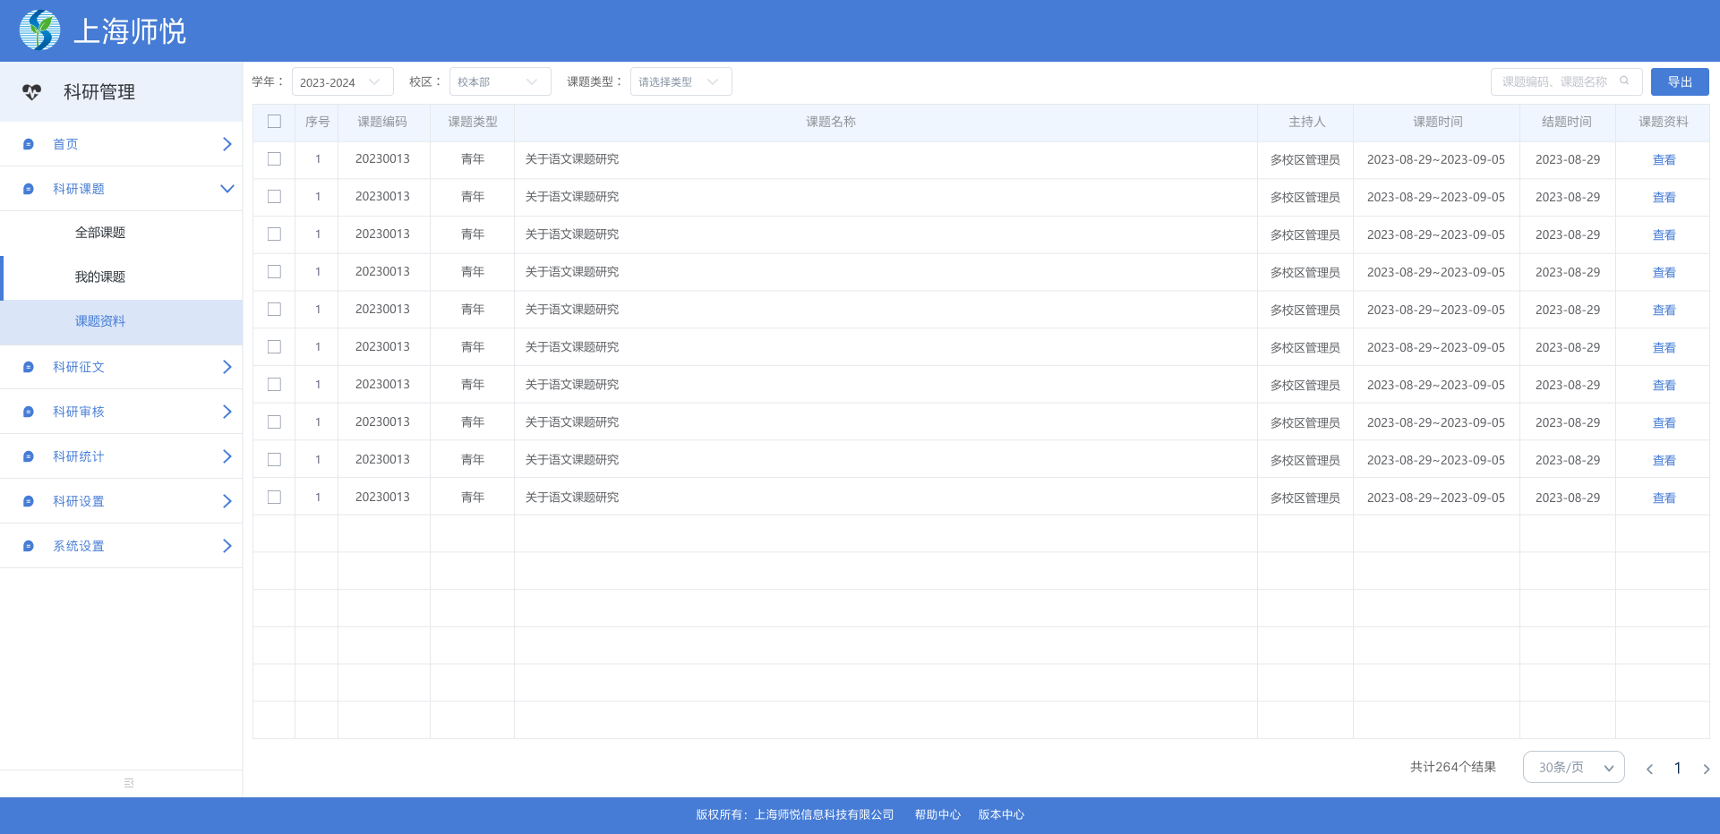The height and width of the screenshot is (834, 1720).
Task: Click the 科研管理 heart icon
Action: click(x=32, y=92)
